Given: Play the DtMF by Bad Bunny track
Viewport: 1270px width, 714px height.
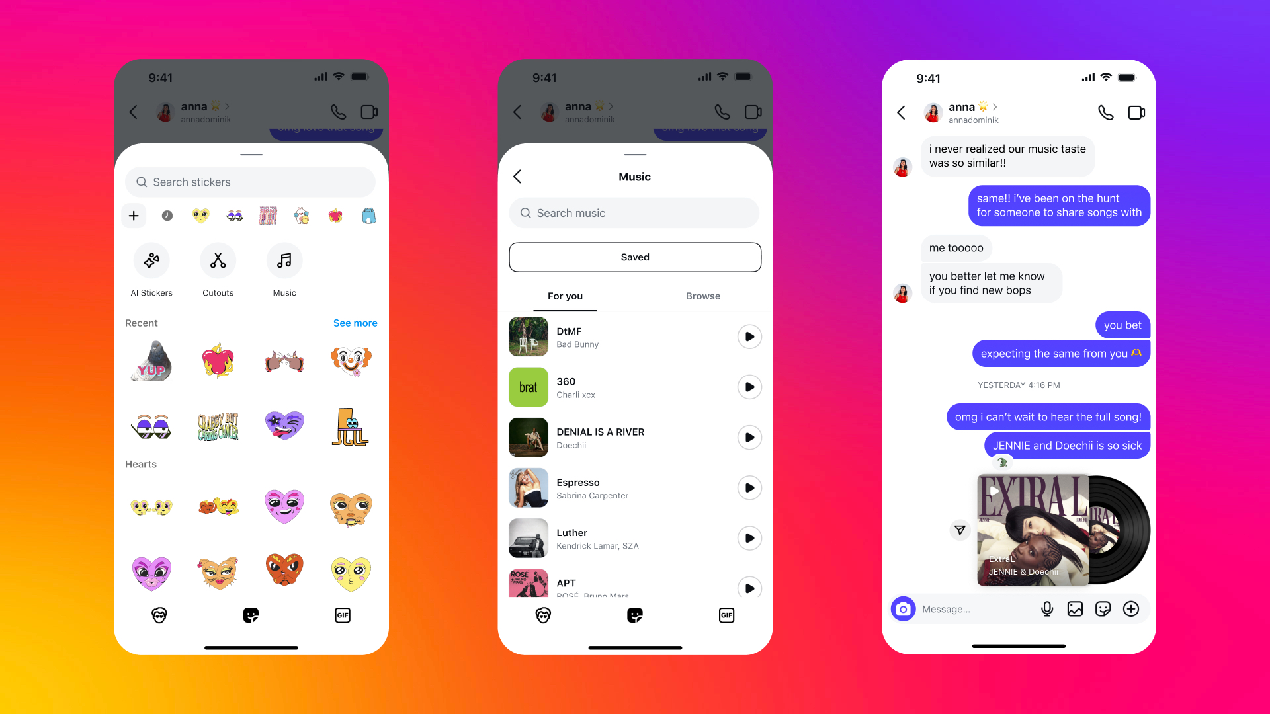Looking at the screenshot, I should [747, 337].
